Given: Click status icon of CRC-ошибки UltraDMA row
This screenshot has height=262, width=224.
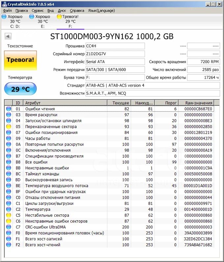Looking at the screenshot, I should coord(9,227).
